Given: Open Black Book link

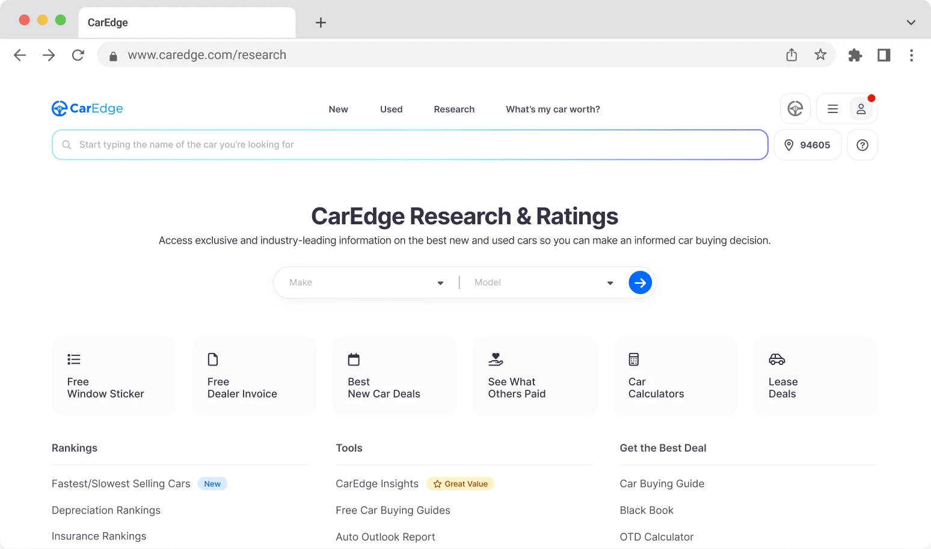Looking at the screenshot, I should pyautogui.click(x=647, y=511).
